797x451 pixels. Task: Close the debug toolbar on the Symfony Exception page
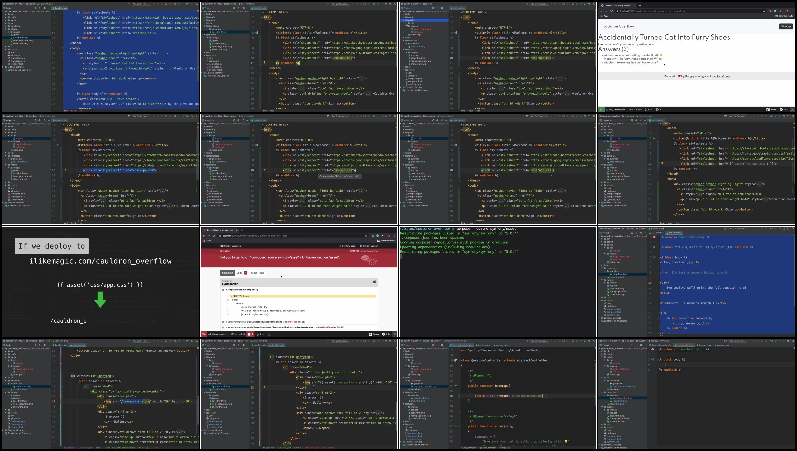coord(395,334)
